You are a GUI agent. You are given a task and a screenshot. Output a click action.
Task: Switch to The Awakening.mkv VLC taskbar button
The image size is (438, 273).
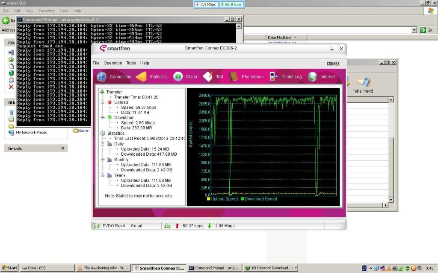(x=103, y=268)
